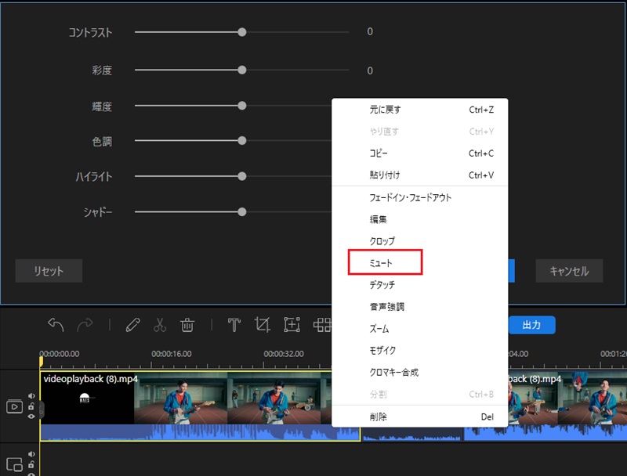The height and width of the screenshot is (476, 627).
Task: Click the undo arrow in timeline toolbar
Action: 56,325
